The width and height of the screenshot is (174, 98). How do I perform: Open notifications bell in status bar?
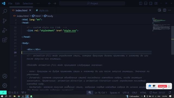pyautogui.click(x=170, y=93)
